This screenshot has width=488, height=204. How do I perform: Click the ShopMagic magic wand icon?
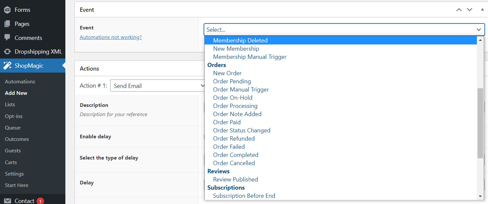pos(7,65)
